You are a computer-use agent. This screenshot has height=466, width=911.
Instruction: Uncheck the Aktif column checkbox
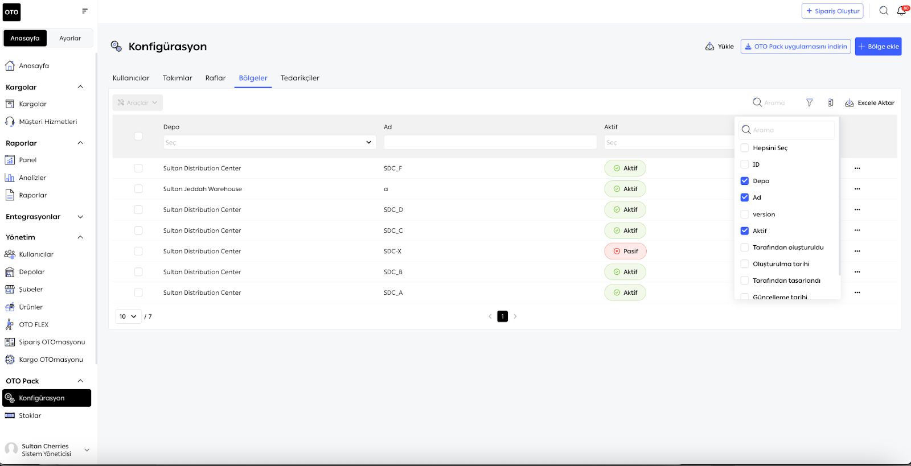tap(745, 231)
